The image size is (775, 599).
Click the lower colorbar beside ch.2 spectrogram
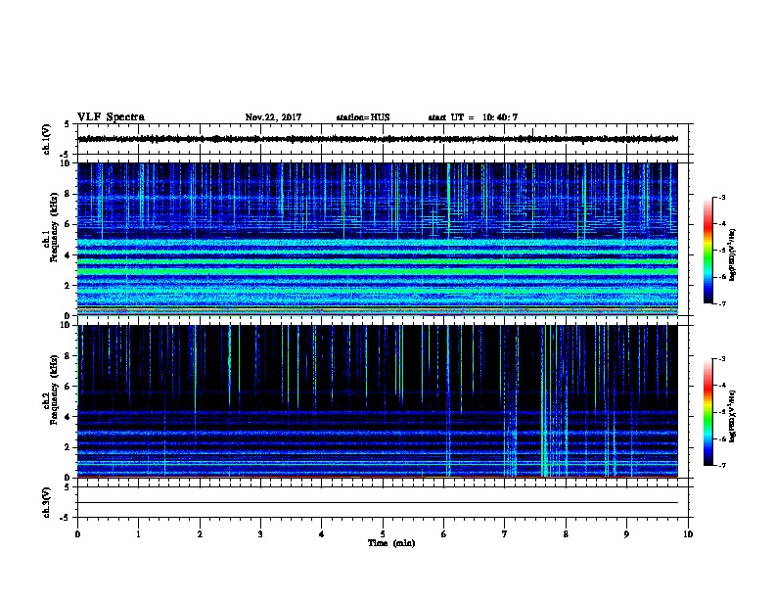[x=708, y=412]
